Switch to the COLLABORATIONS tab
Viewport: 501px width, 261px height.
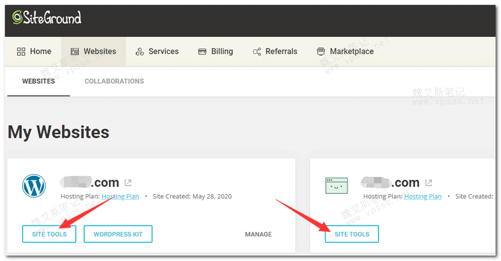tap(114, 81)
